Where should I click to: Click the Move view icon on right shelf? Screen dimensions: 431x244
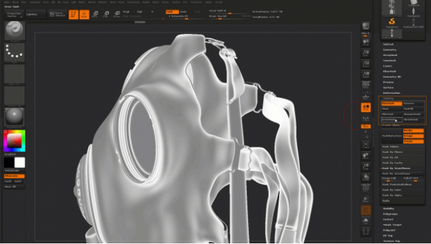pyautogui.click(x=366, y=156)
